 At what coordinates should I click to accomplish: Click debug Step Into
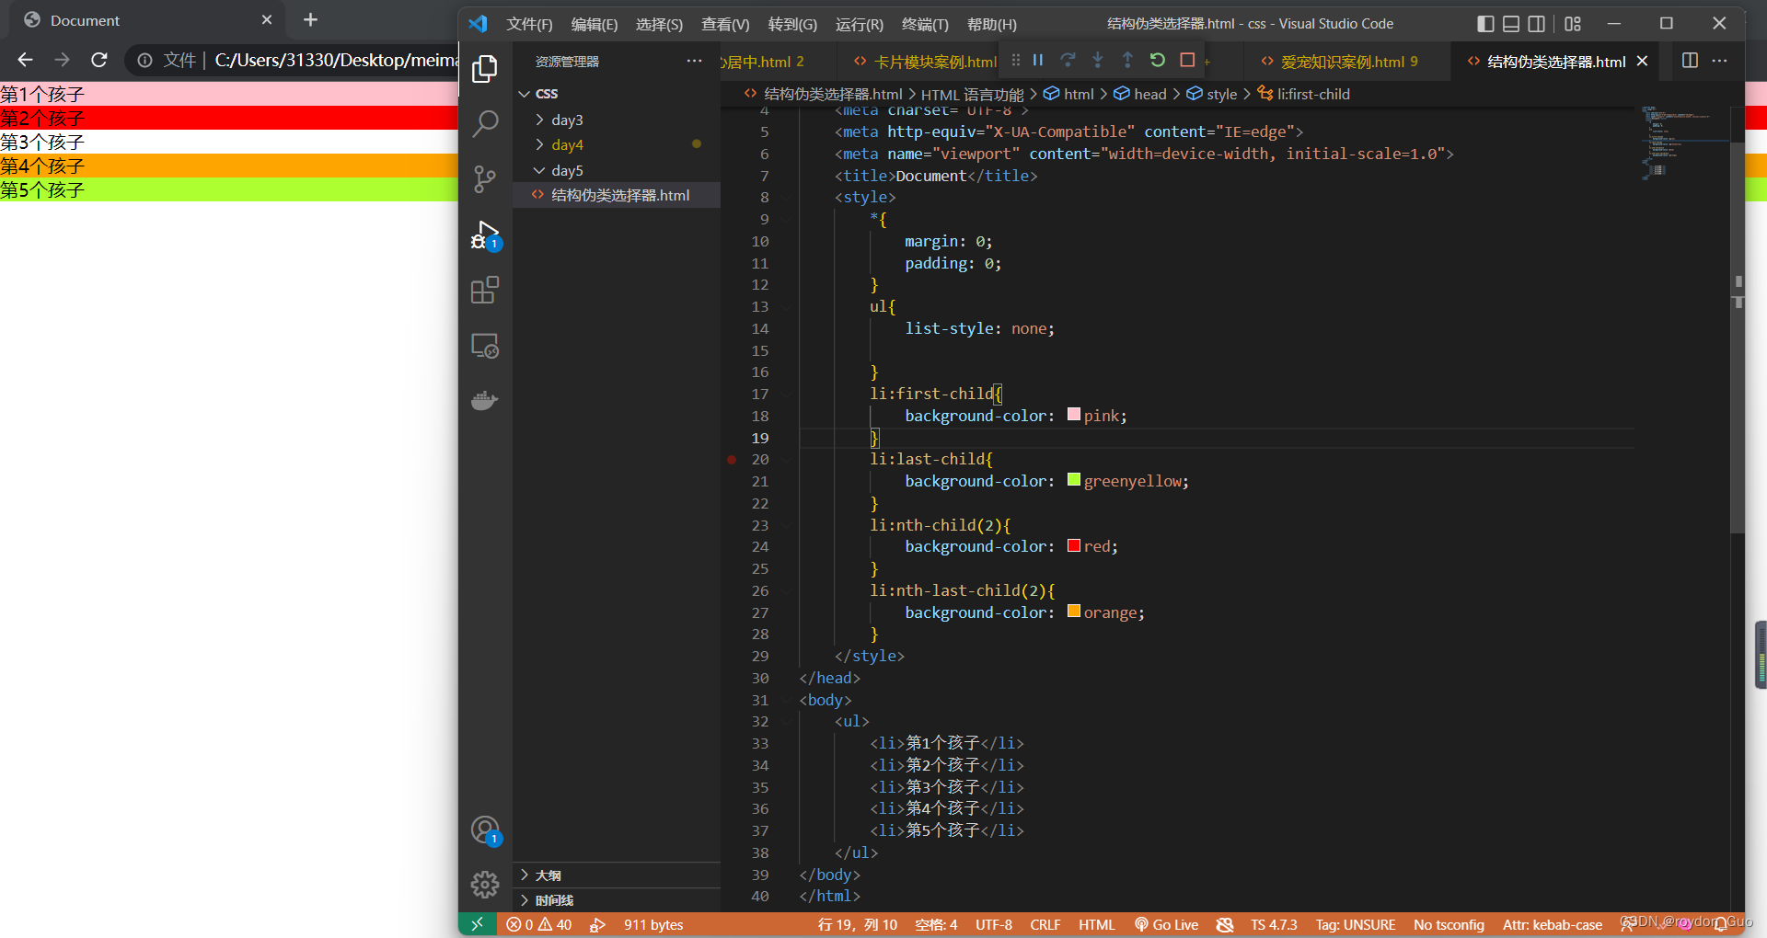(x=1098, y=60)
